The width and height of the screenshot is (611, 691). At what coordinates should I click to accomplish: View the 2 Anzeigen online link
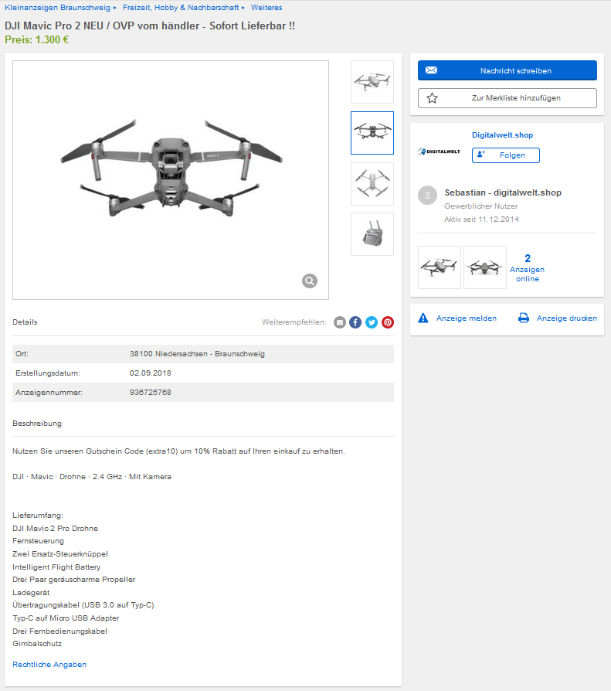[528, 268]
